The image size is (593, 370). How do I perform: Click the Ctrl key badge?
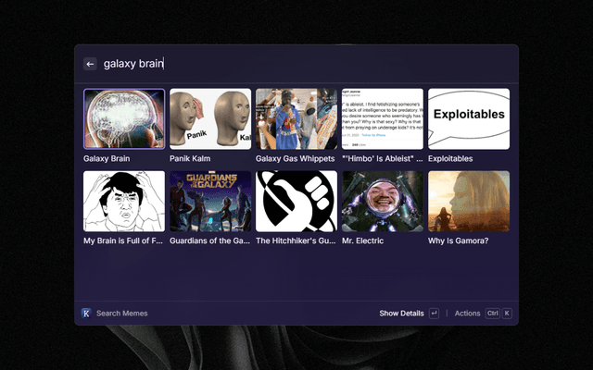(x=492, y=313)
